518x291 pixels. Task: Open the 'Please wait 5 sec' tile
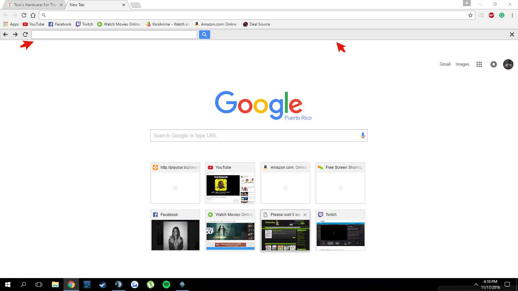[x=285, y=230]
